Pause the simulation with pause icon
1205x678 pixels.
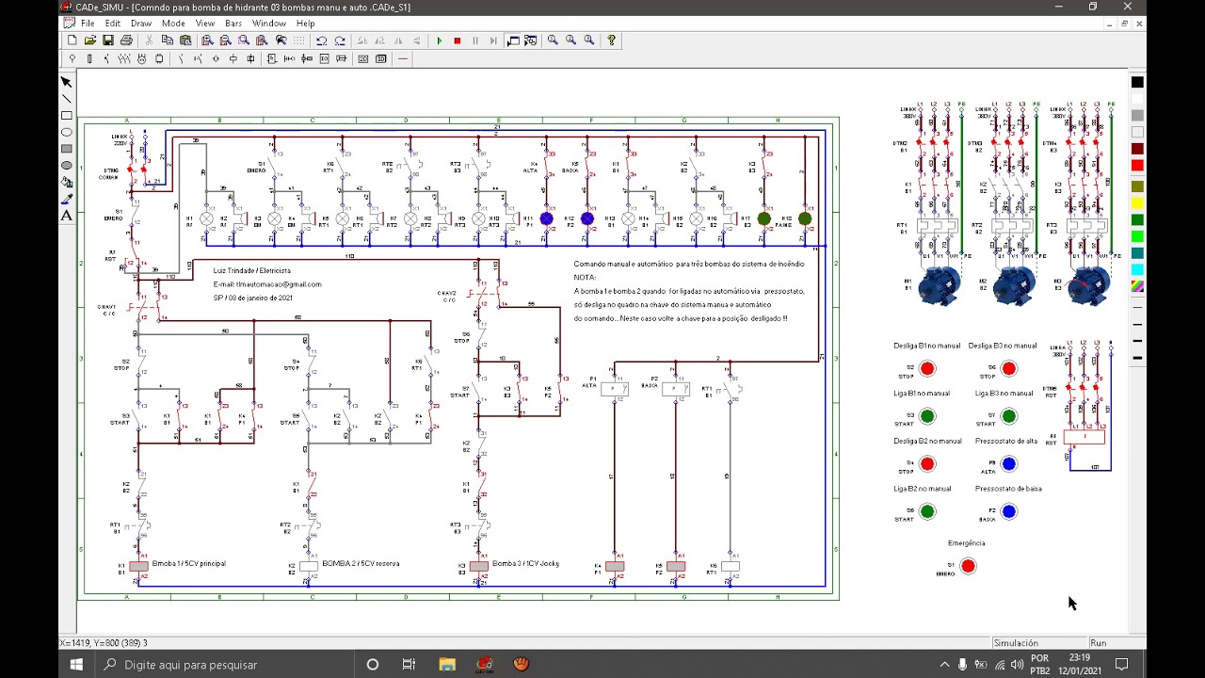click(475, 40)
